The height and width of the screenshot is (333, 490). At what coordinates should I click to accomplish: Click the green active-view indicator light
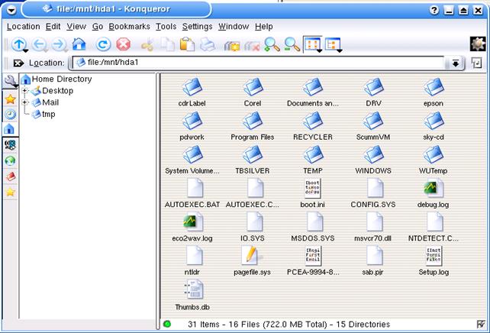pos(167,324)
